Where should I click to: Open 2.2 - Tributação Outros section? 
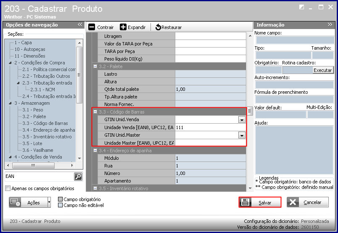click(46, 76)
